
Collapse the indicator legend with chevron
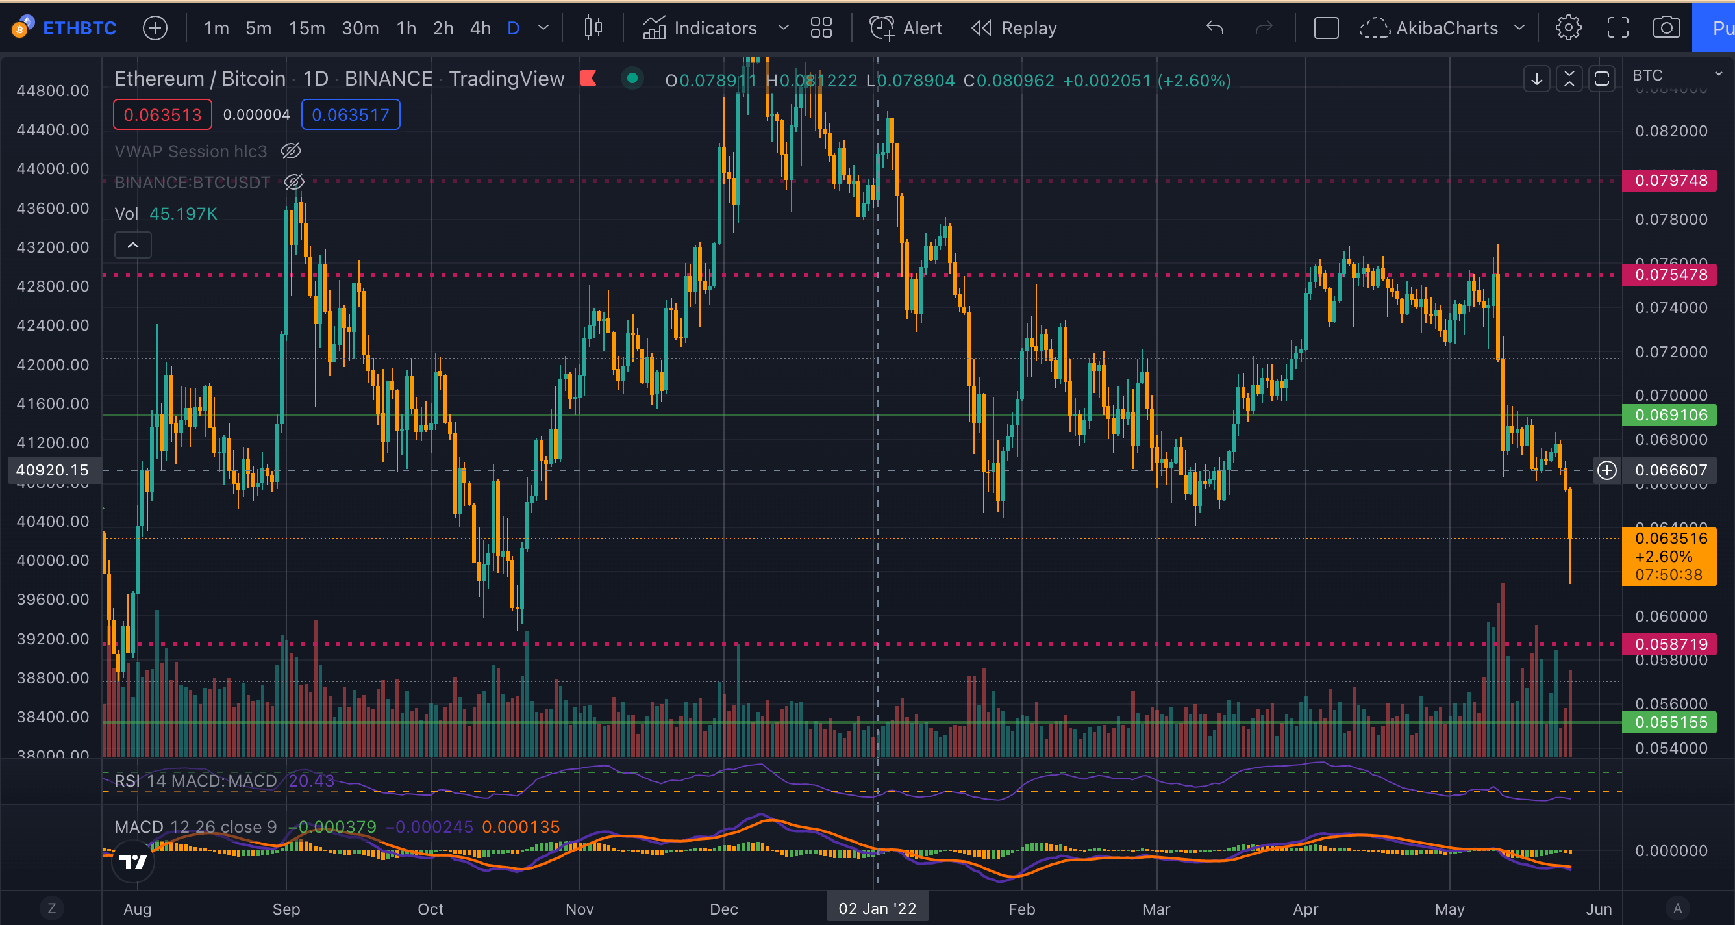(x=133, y=246)
